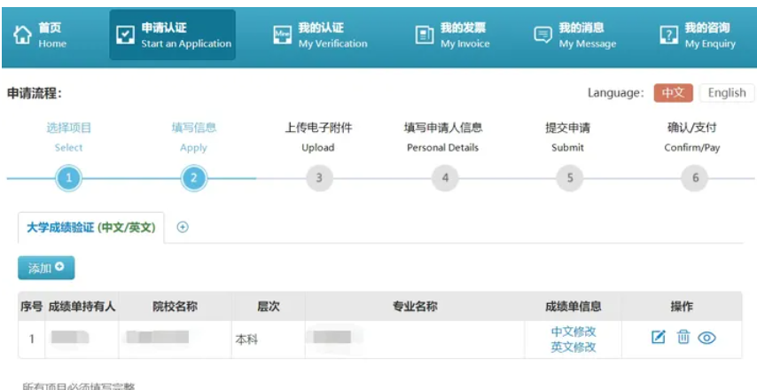Image resolution: width=757 pixels, height=390 pixels.
Task: Open Home from the top navigation
Action: 40,35
